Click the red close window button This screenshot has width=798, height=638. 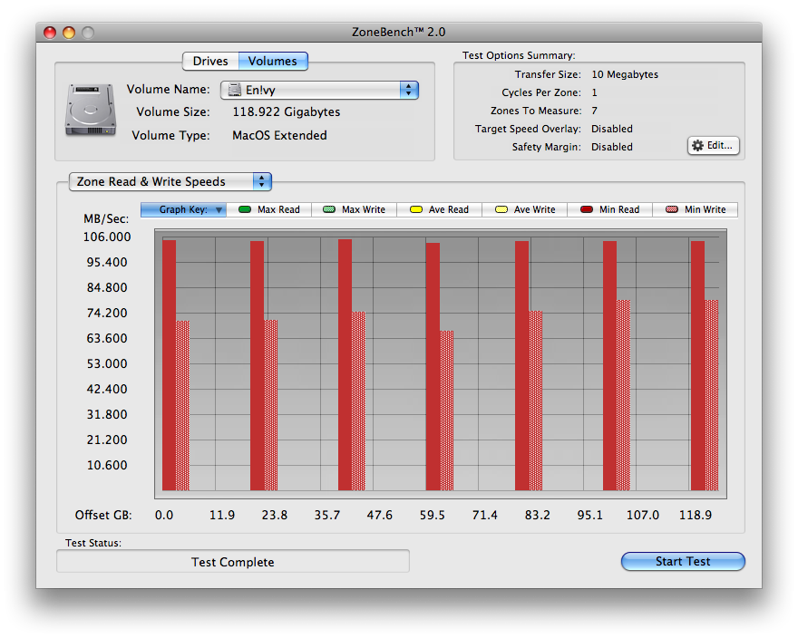[x=50, y=33]
